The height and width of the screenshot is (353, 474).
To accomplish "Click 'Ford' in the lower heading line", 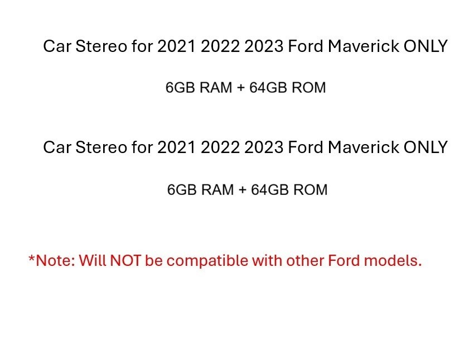I will tap(306, 147).
